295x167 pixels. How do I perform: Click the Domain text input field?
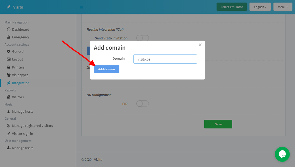click(x=165, y=59)
